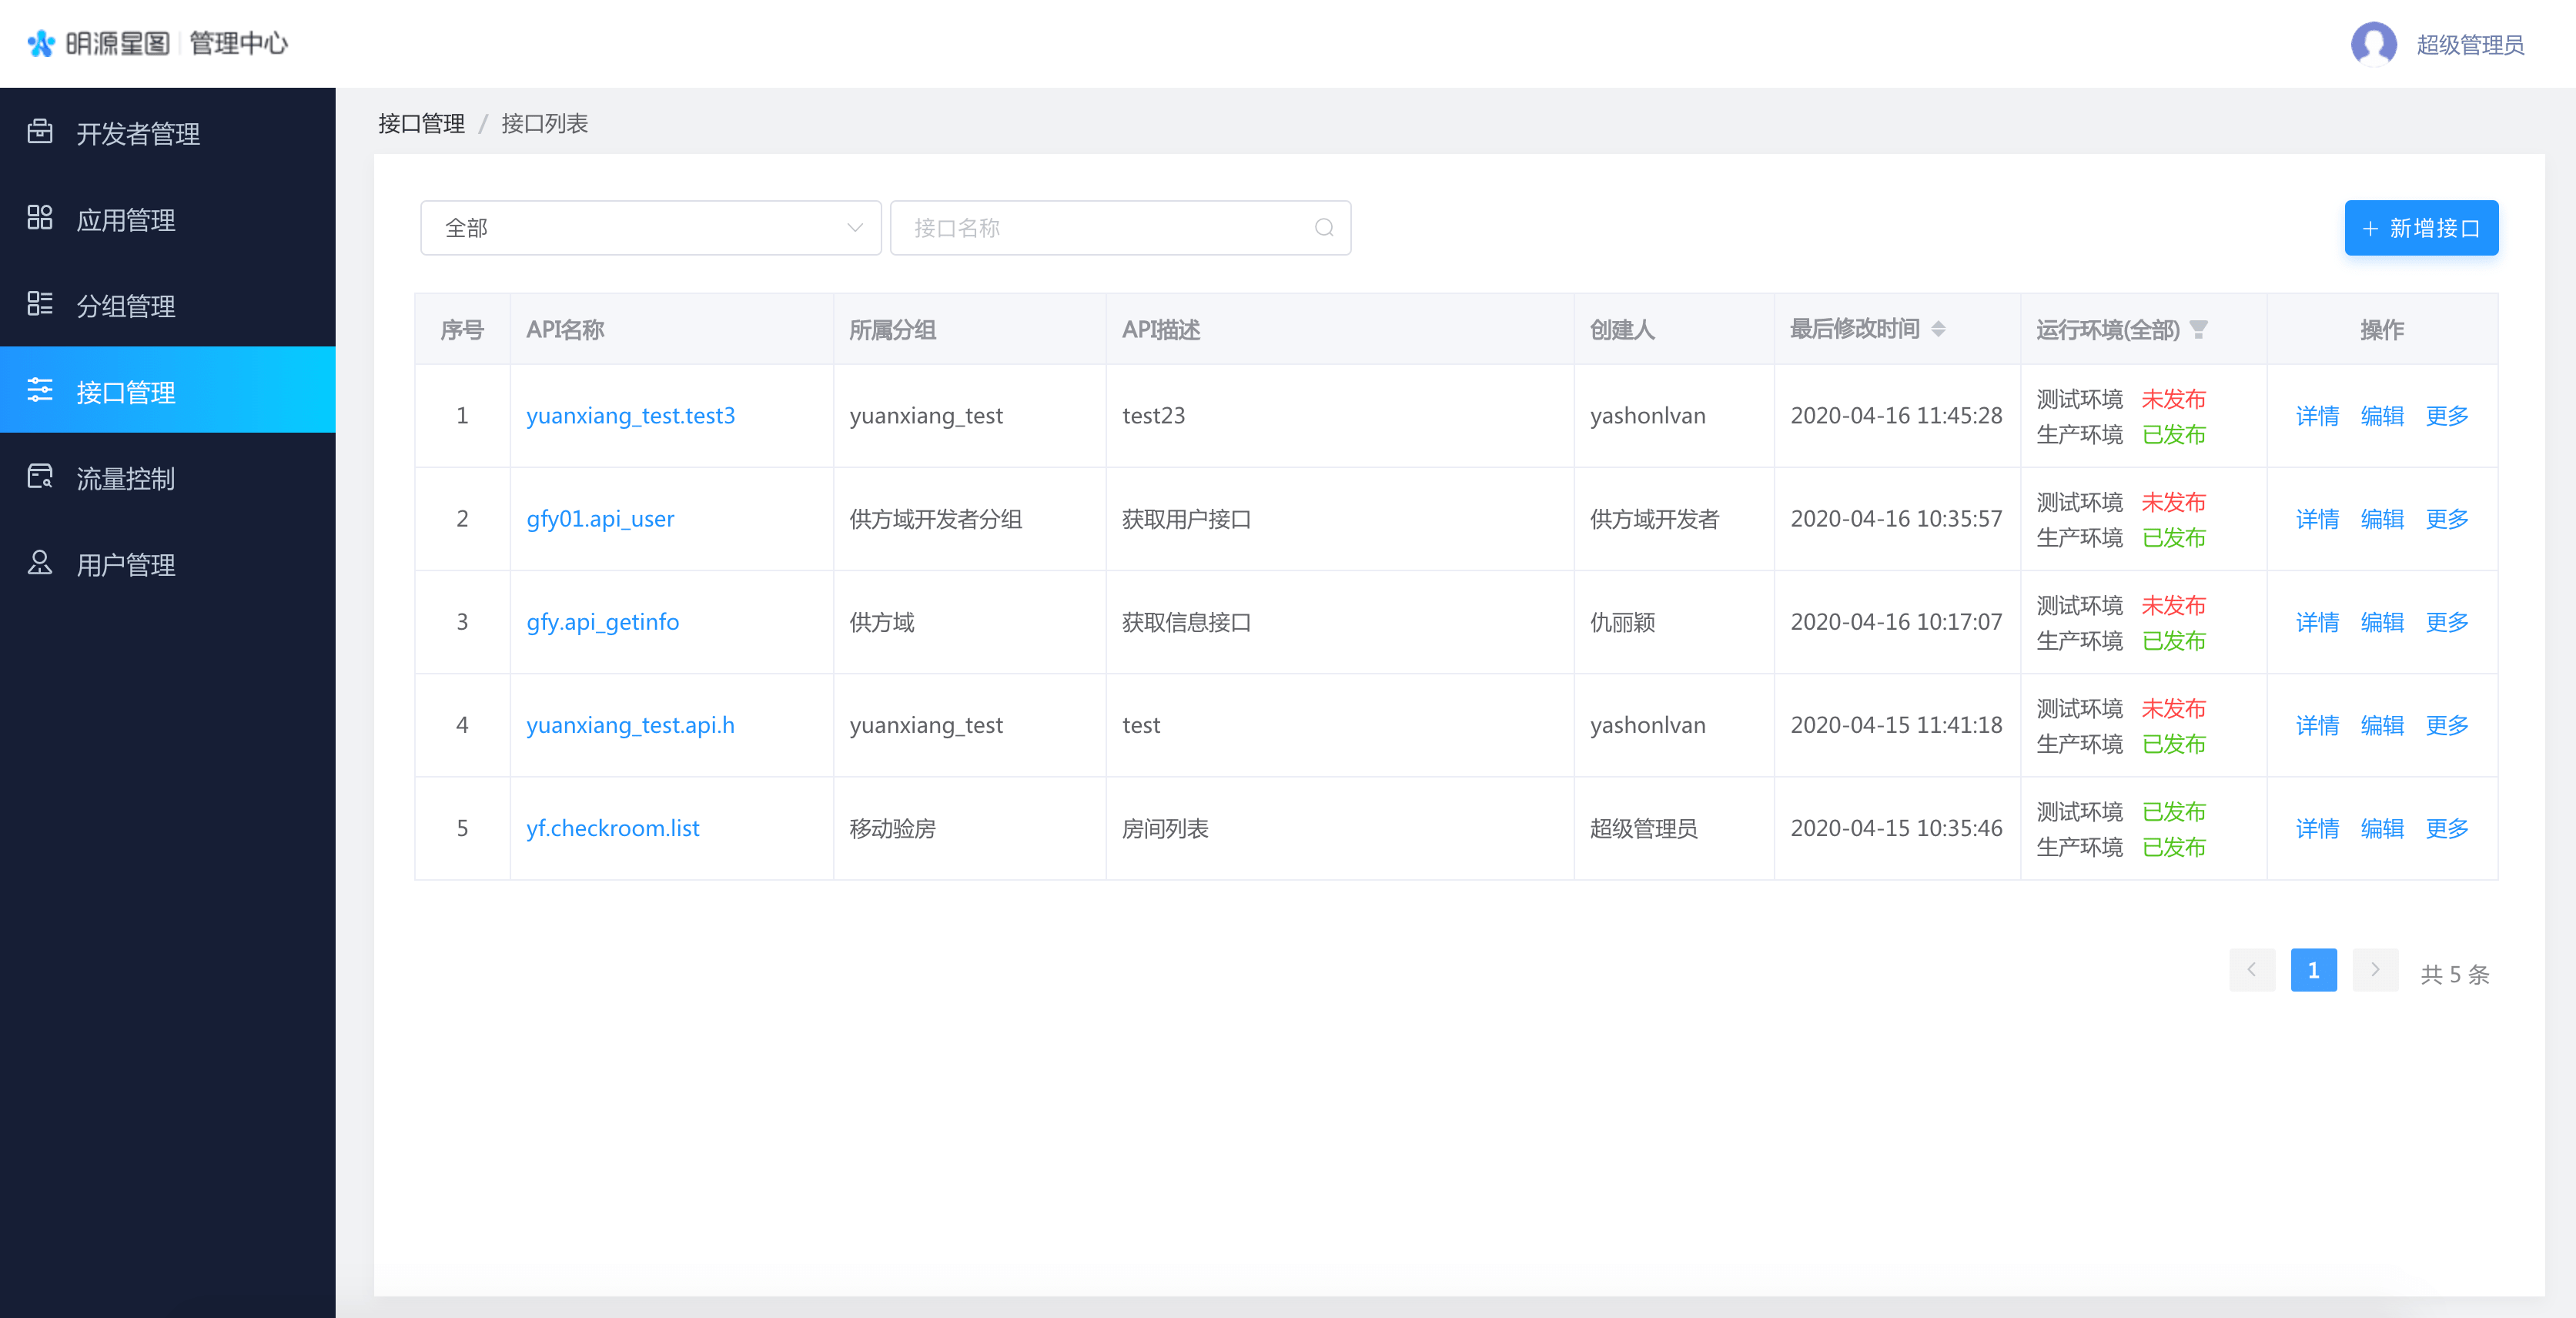Click the 接口名称 search input field
2576x1318 pixels.
point(1100,228)
